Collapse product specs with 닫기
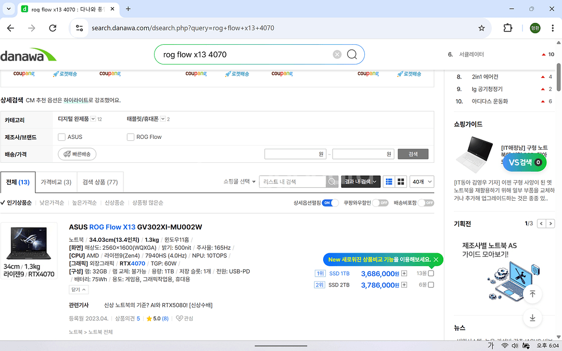This screenshot has height=351, width=562. click(x=79, y=290)
